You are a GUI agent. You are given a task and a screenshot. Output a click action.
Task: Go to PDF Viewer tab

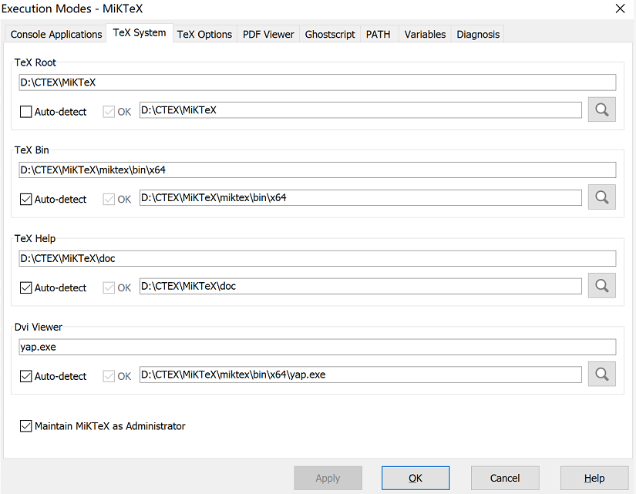pyautogui.click(x=268, y=34)
